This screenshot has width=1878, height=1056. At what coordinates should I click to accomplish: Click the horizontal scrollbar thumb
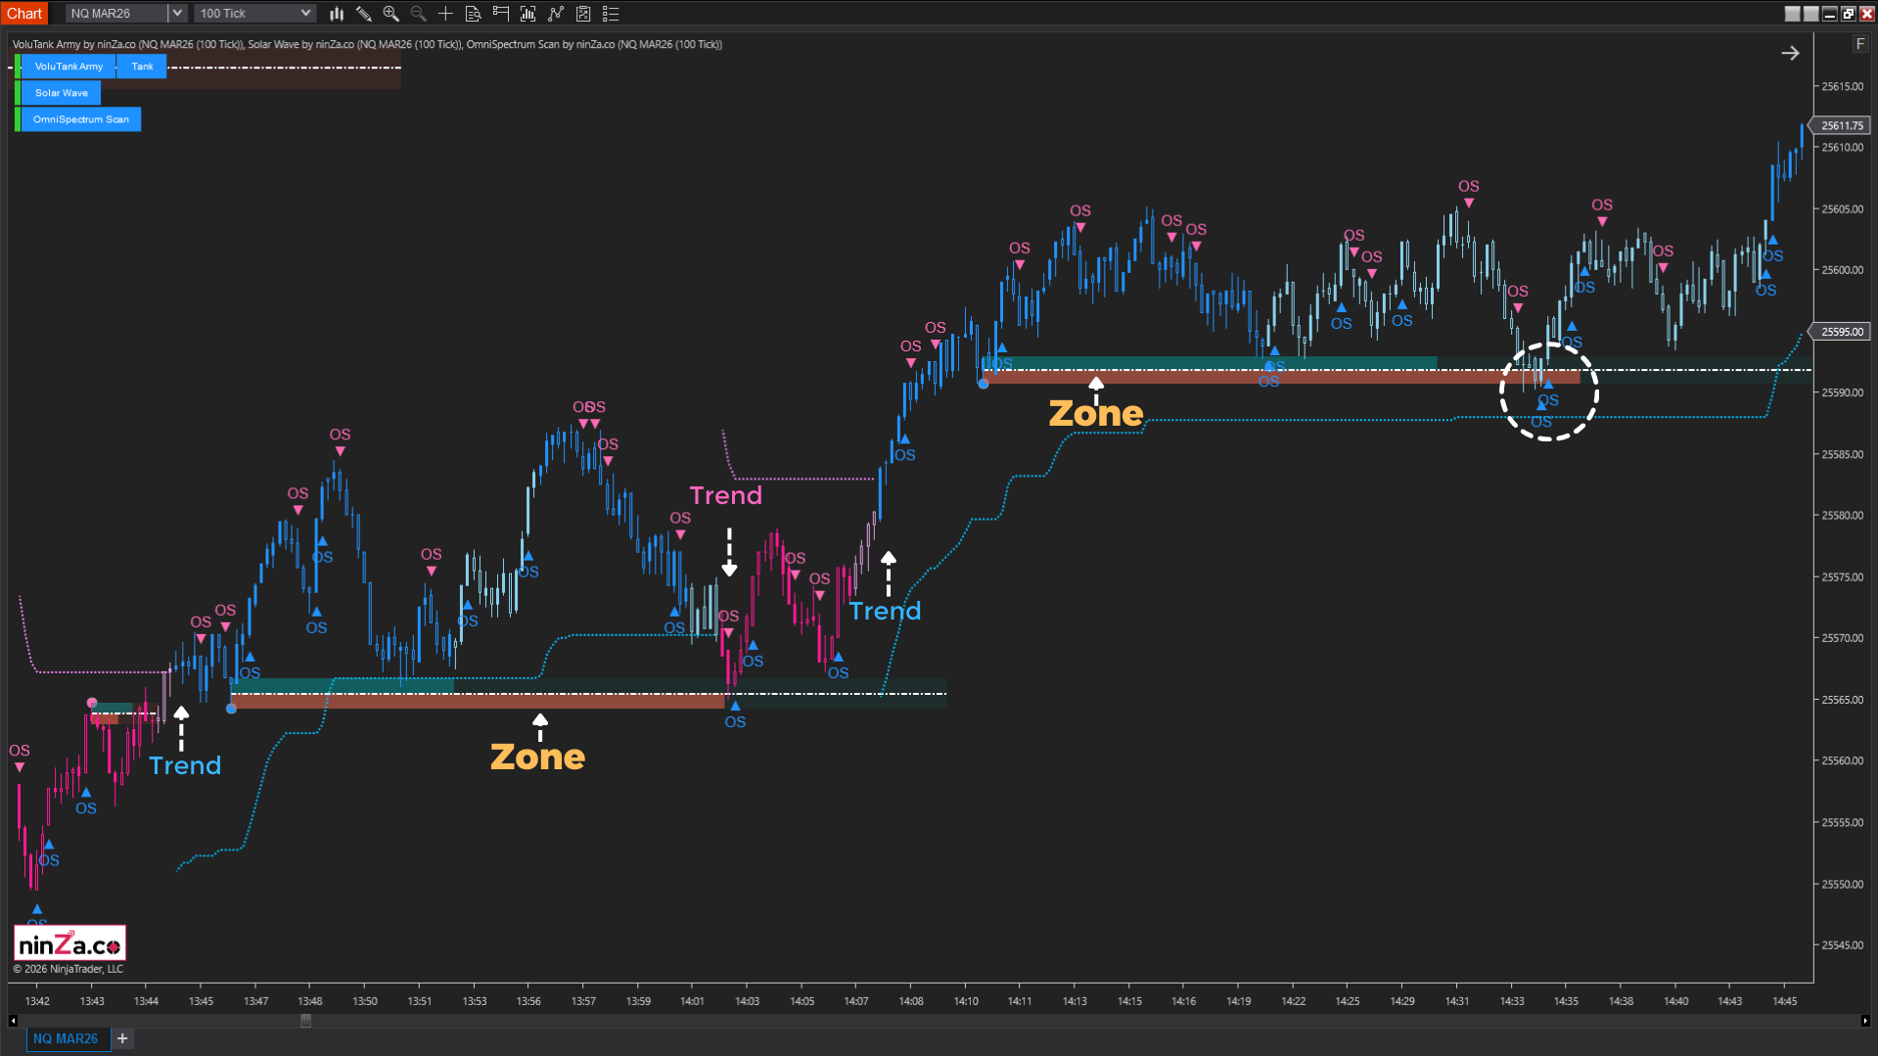(305, 1021)
